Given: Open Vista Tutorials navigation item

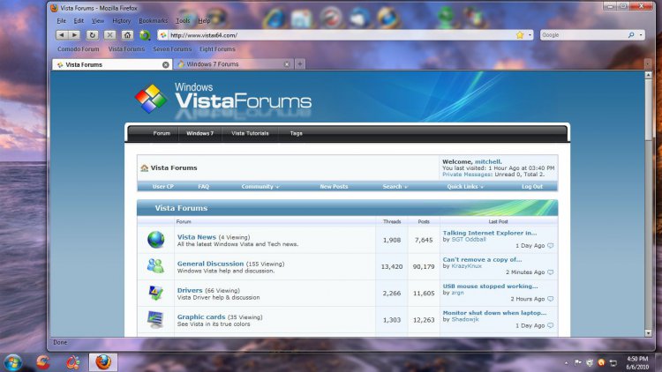Looking at the screenshot, I should 250,133.
